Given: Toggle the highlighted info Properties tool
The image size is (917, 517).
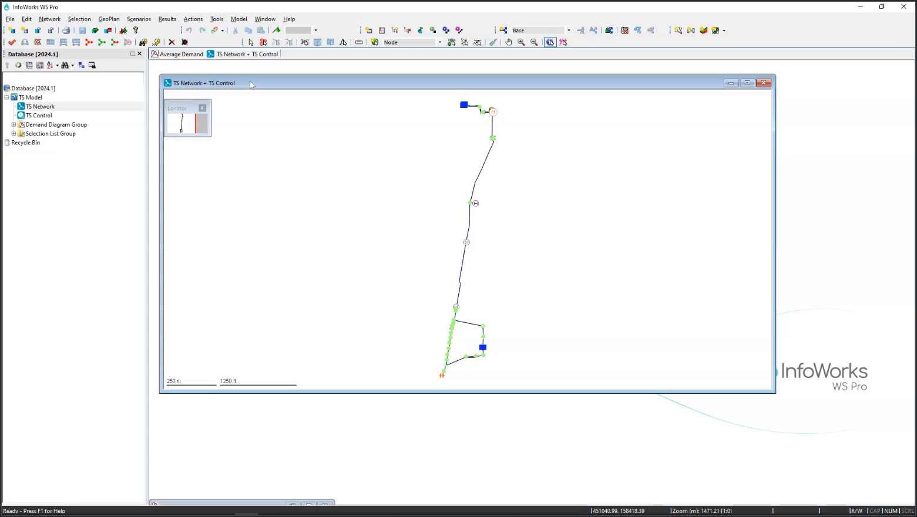Looking at the screenshot, I should tap(550, 42).
